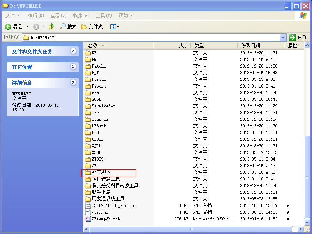Open the address bar dropdown arrow

(x=283, y=38)
